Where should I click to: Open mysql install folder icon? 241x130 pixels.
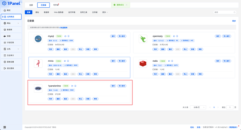tap(65, 36)
